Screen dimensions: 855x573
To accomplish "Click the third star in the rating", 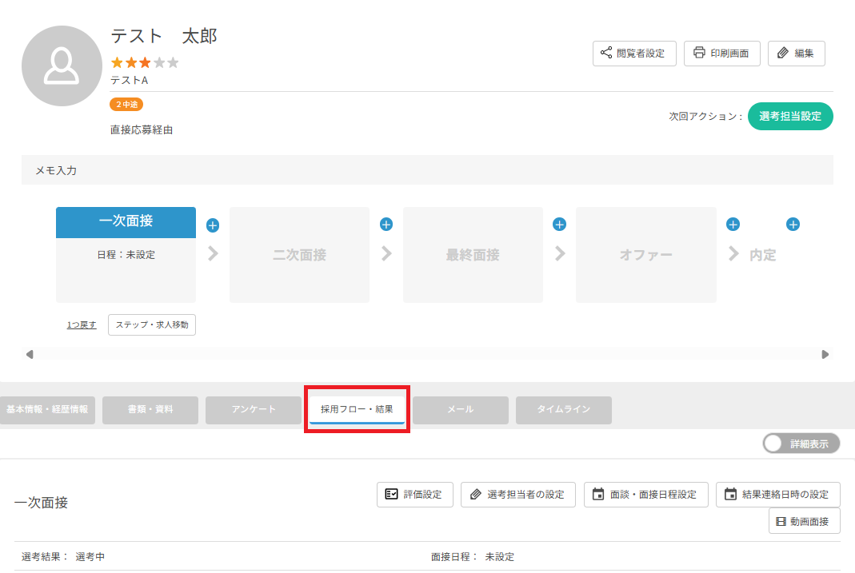I will coord(145,62).
